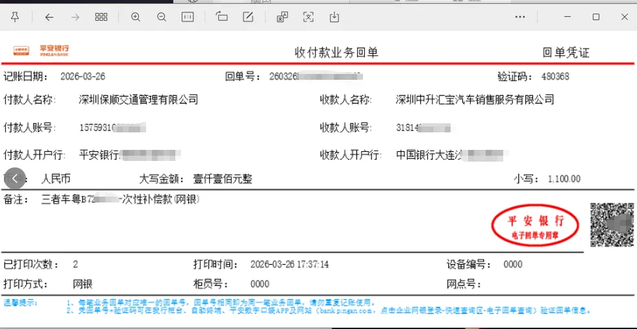Show image at actual 1:1 size
Screen dimensions: 637x329
pos(187,17)
